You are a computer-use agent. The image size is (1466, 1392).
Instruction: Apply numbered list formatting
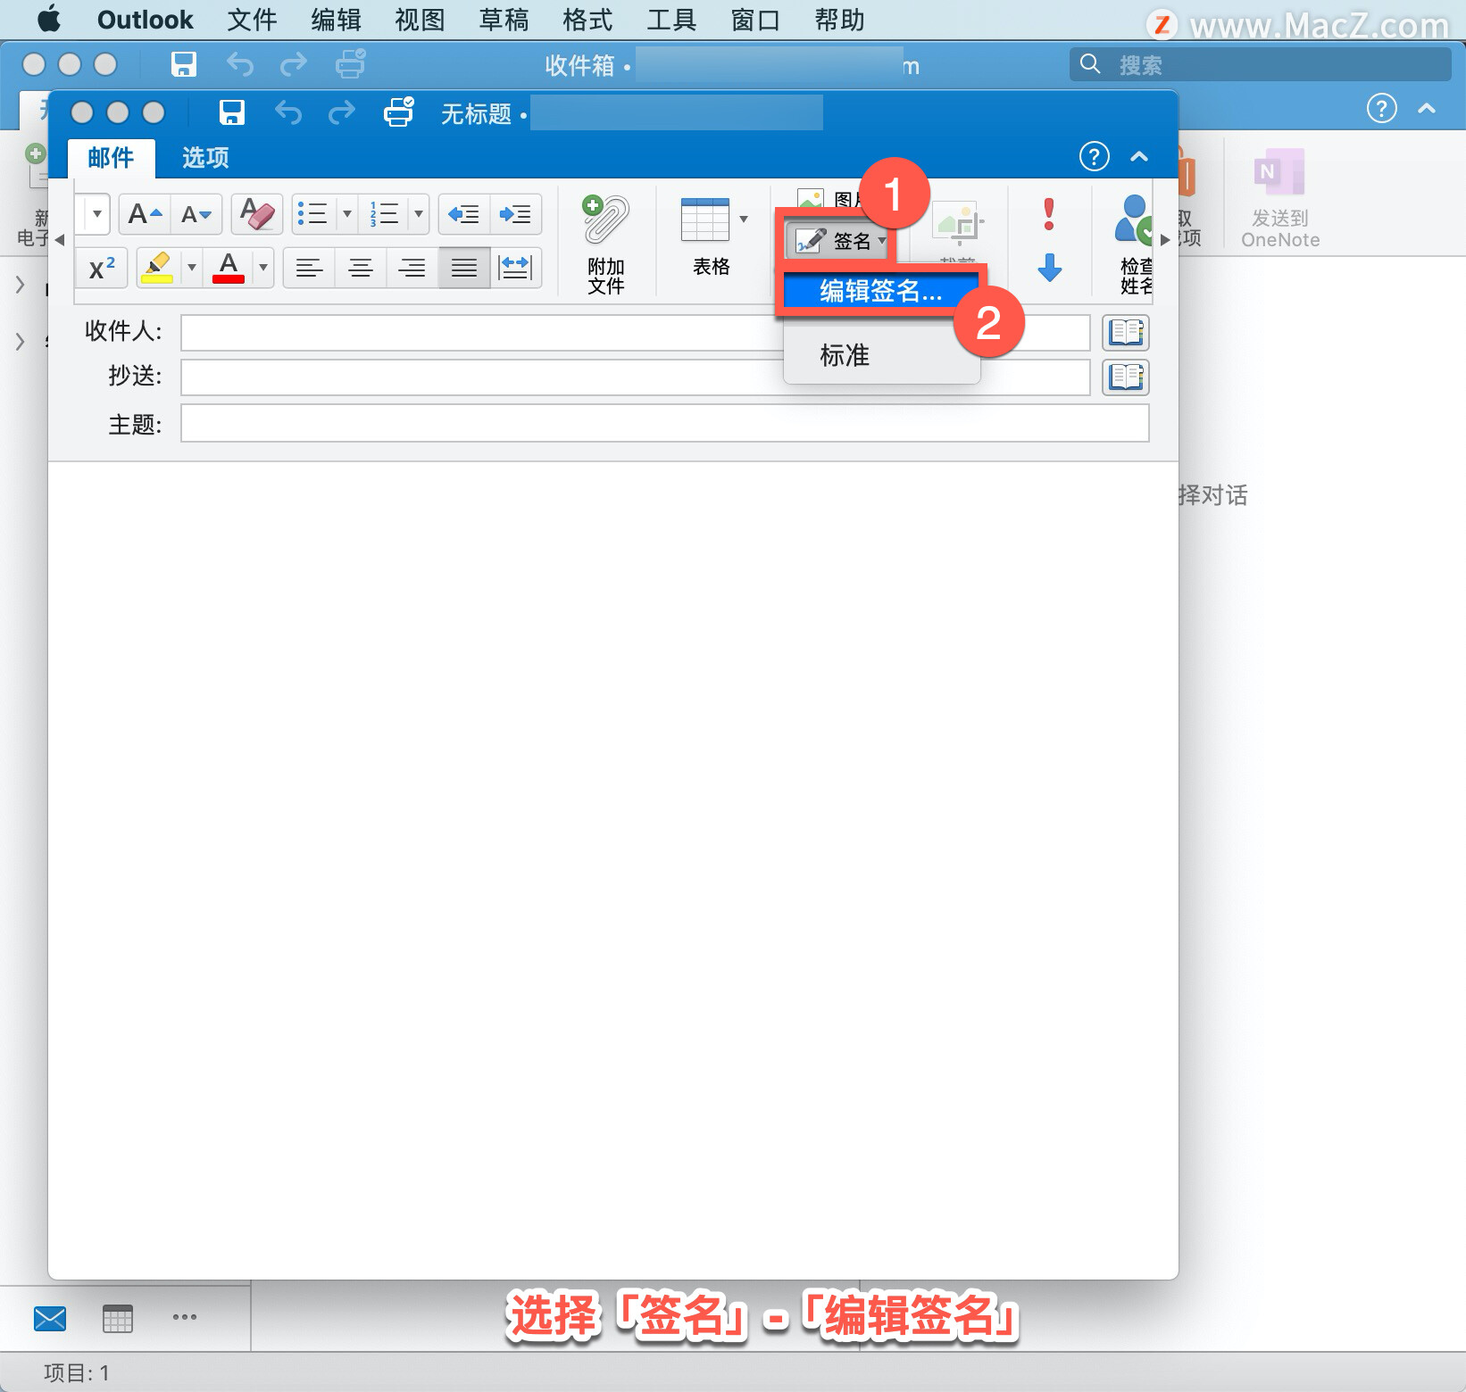click(385, 214)
